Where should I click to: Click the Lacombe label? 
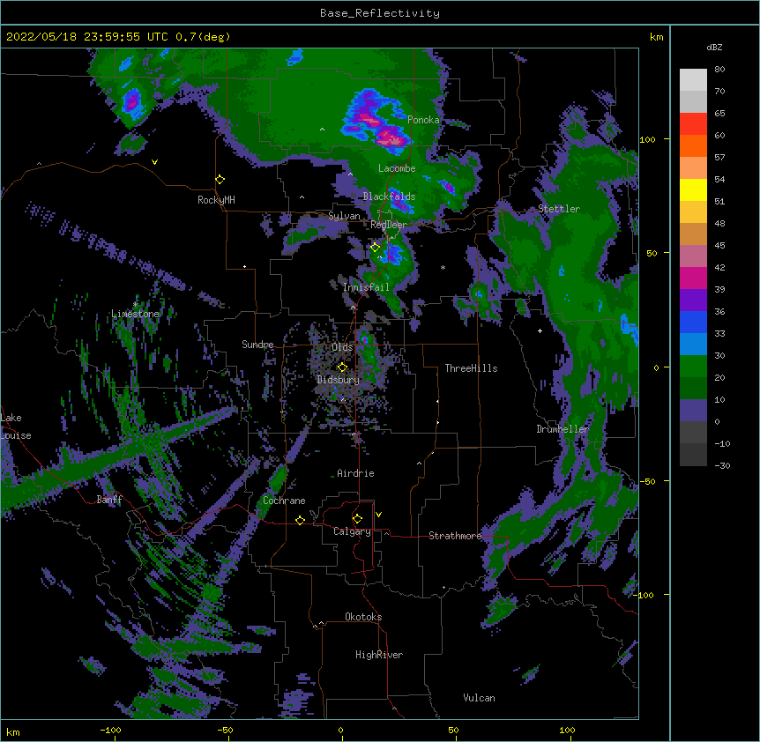click(397, 168)
